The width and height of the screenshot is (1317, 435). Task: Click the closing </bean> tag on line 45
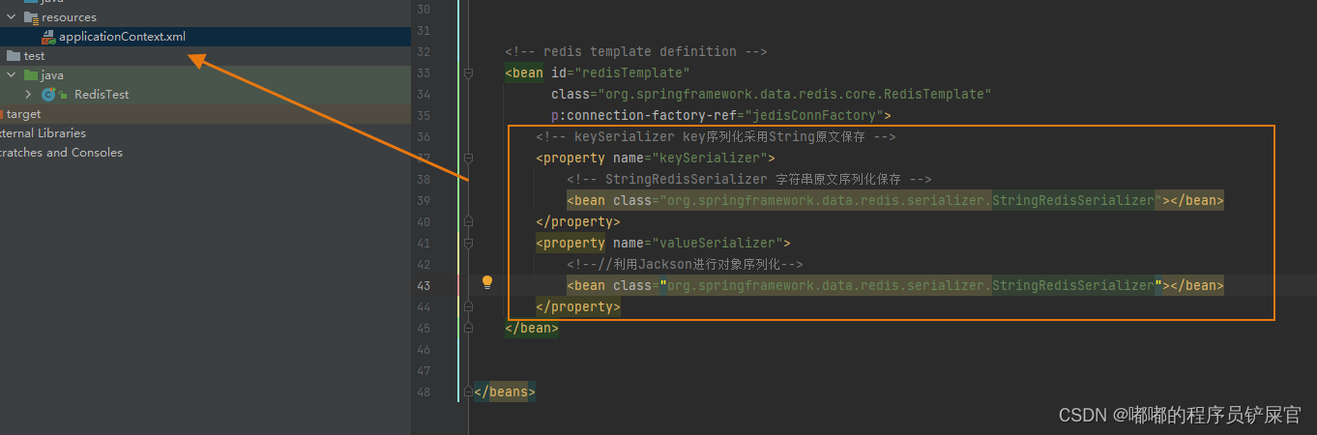pos(532,329)
